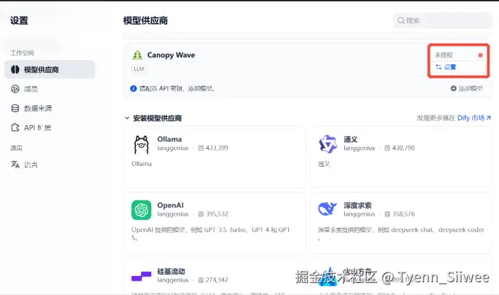
Task: Click the arrow icon after Dify 市场
Action: (489, 118)
